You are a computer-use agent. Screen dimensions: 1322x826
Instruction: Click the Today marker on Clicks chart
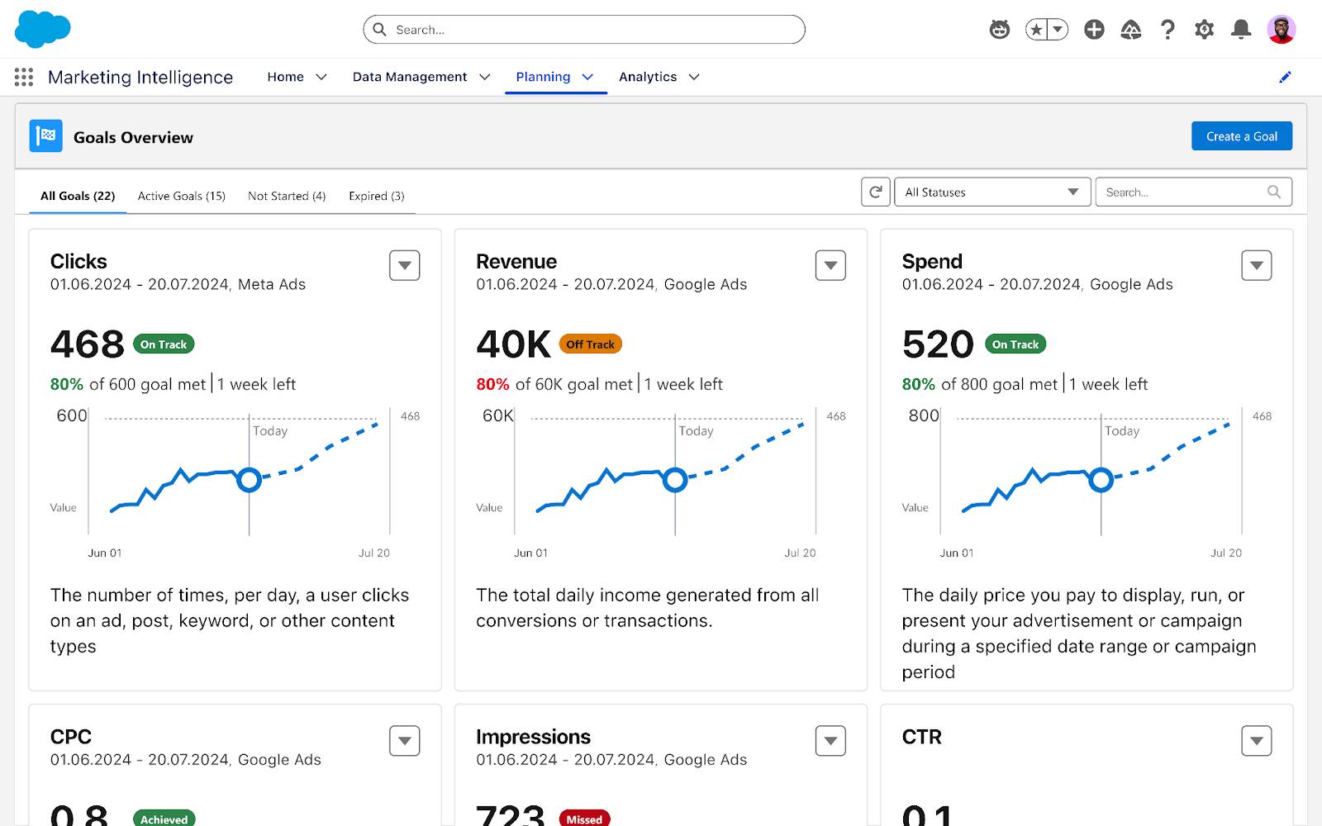coord(249,479)
